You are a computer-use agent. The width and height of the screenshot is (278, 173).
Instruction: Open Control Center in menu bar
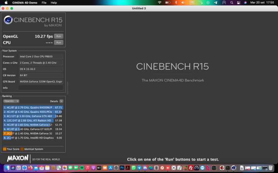[x=239, y=3]
